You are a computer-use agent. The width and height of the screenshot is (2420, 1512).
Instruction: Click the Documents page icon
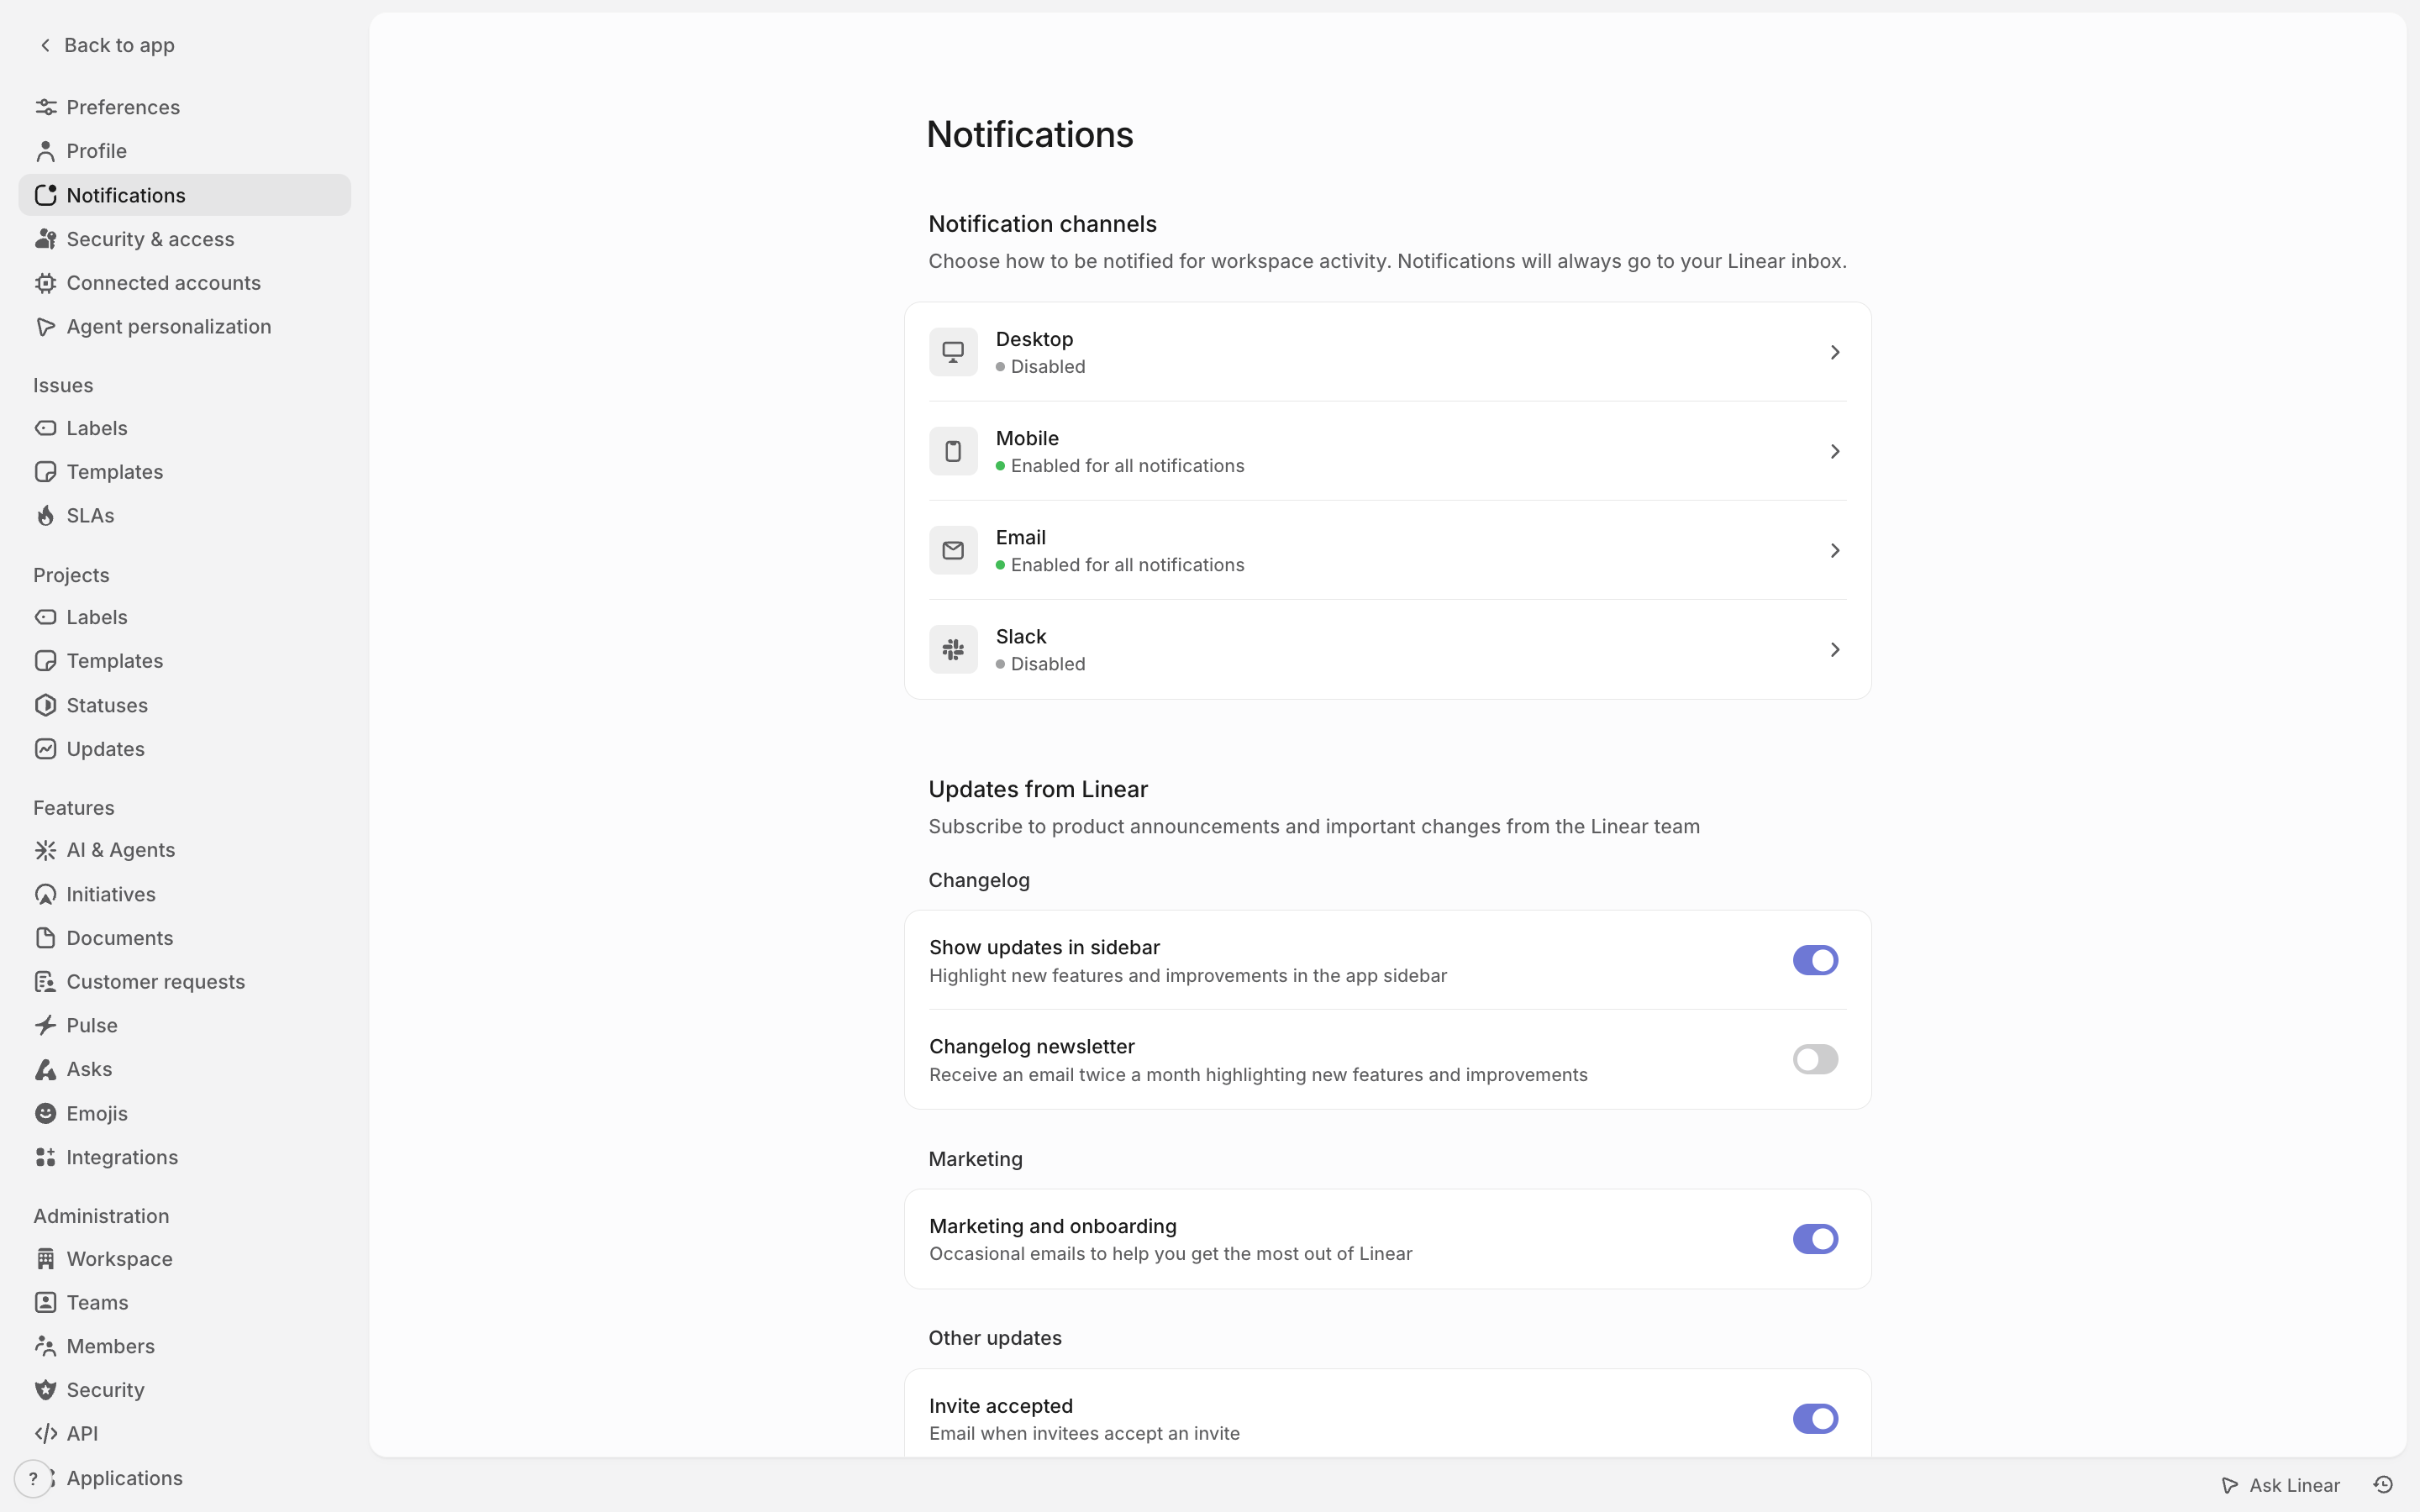coord(45,938)
